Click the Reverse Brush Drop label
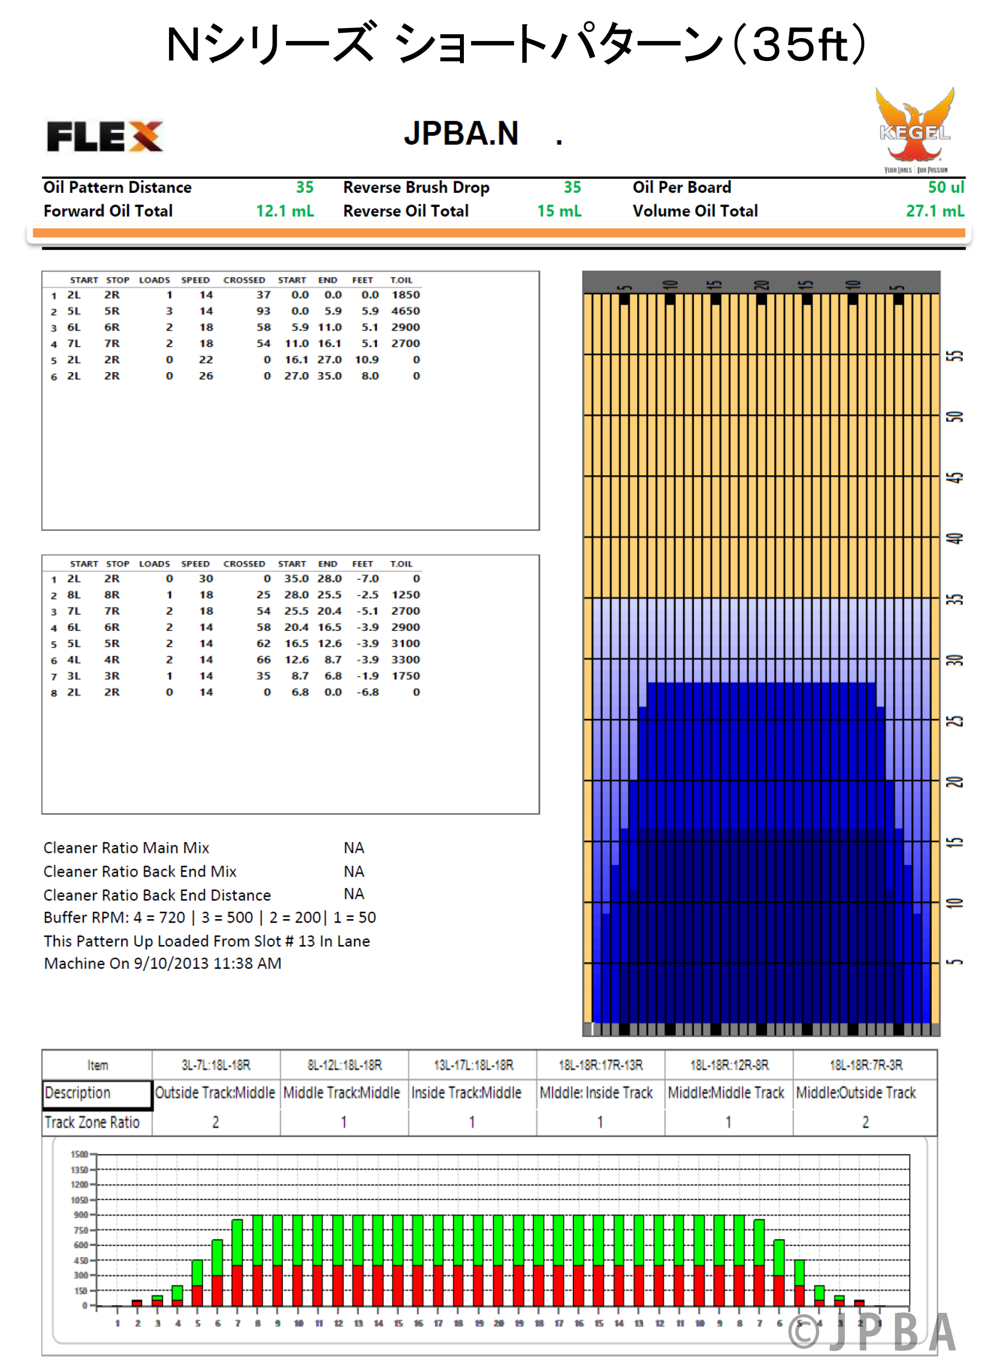 point(417,187)
